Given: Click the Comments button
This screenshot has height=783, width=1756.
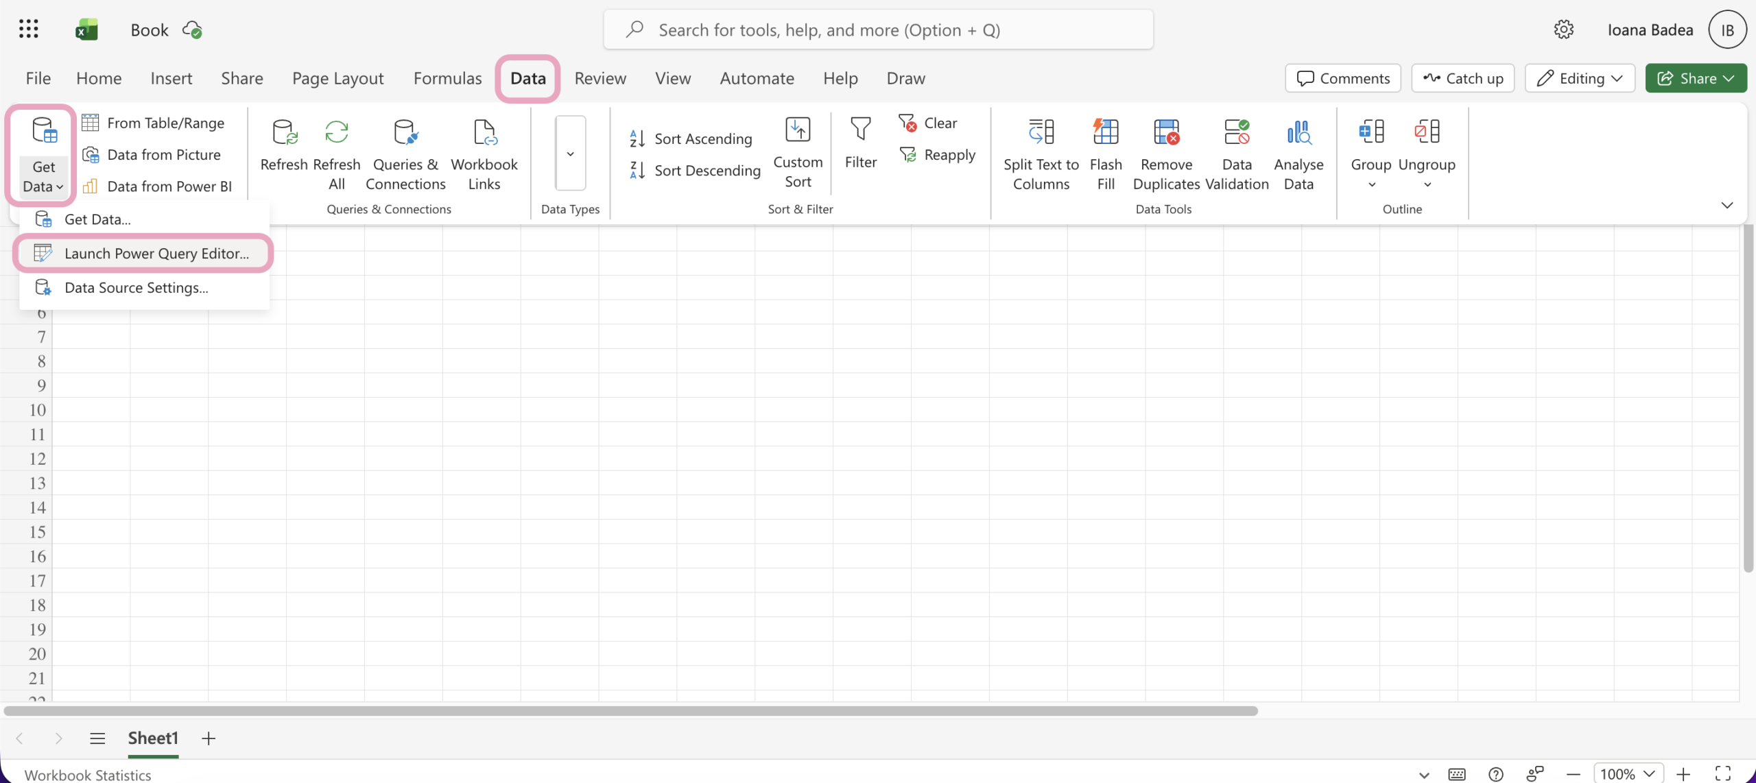Looking at the screenshot, I should 1342,78.
